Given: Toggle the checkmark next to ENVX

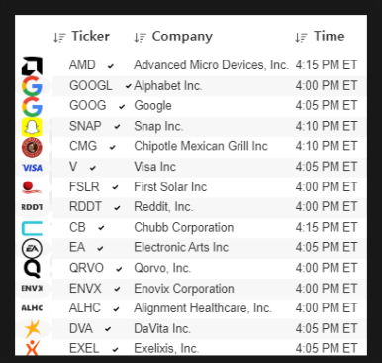Looking at the screenshot, I should (x=117, y=289).
